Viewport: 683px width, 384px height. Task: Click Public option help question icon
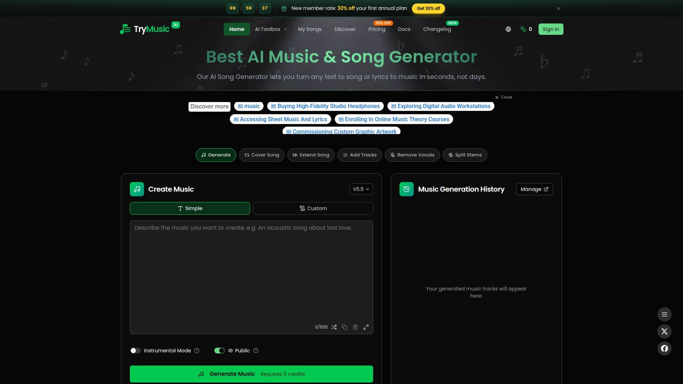(x=256, y=351)
